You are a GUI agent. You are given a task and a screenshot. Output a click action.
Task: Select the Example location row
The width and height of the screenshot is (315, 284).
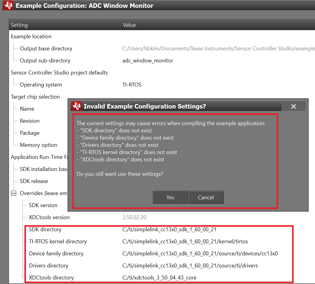click(x=31, y=36)
